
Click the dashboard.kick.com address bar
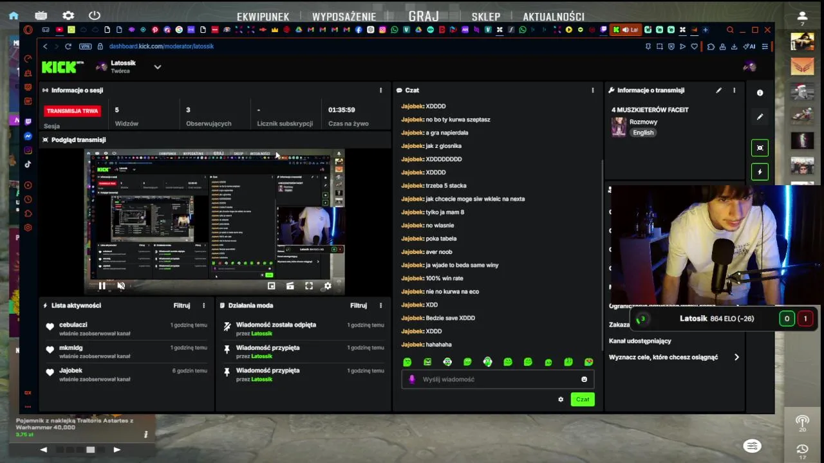(161, 46)
